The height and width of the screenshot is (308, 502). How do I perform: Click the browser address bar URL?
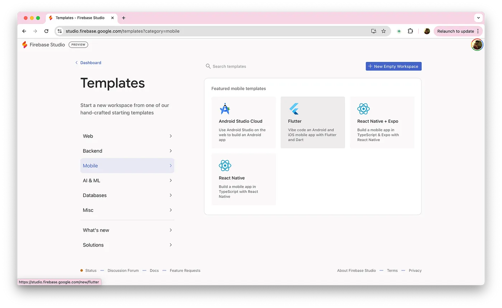point(123,31)
